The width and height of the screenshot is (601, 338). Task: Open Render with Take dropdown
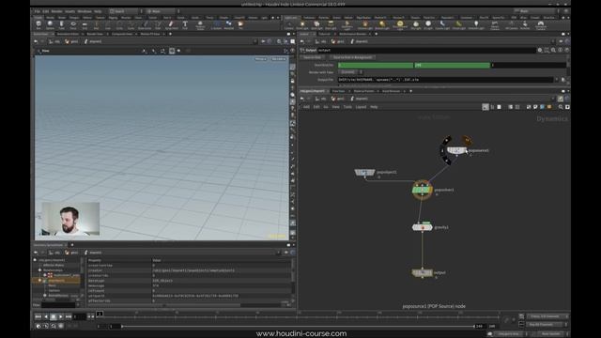click(350, 72)
